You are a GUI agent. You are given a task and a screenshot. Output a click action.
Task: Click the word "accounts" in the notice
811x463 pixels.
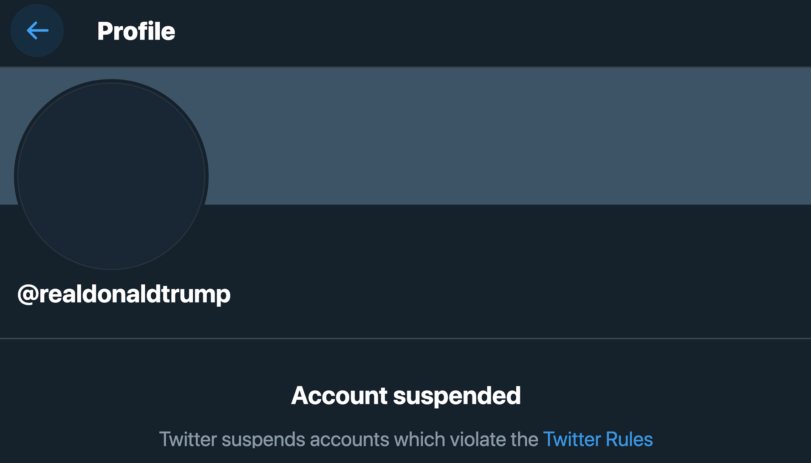coord(349,439)
